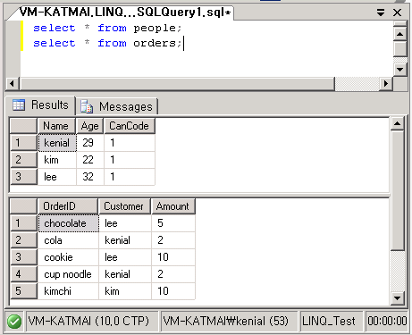Select the 'chocolate' OrderID cell

[x=68, y=223]
